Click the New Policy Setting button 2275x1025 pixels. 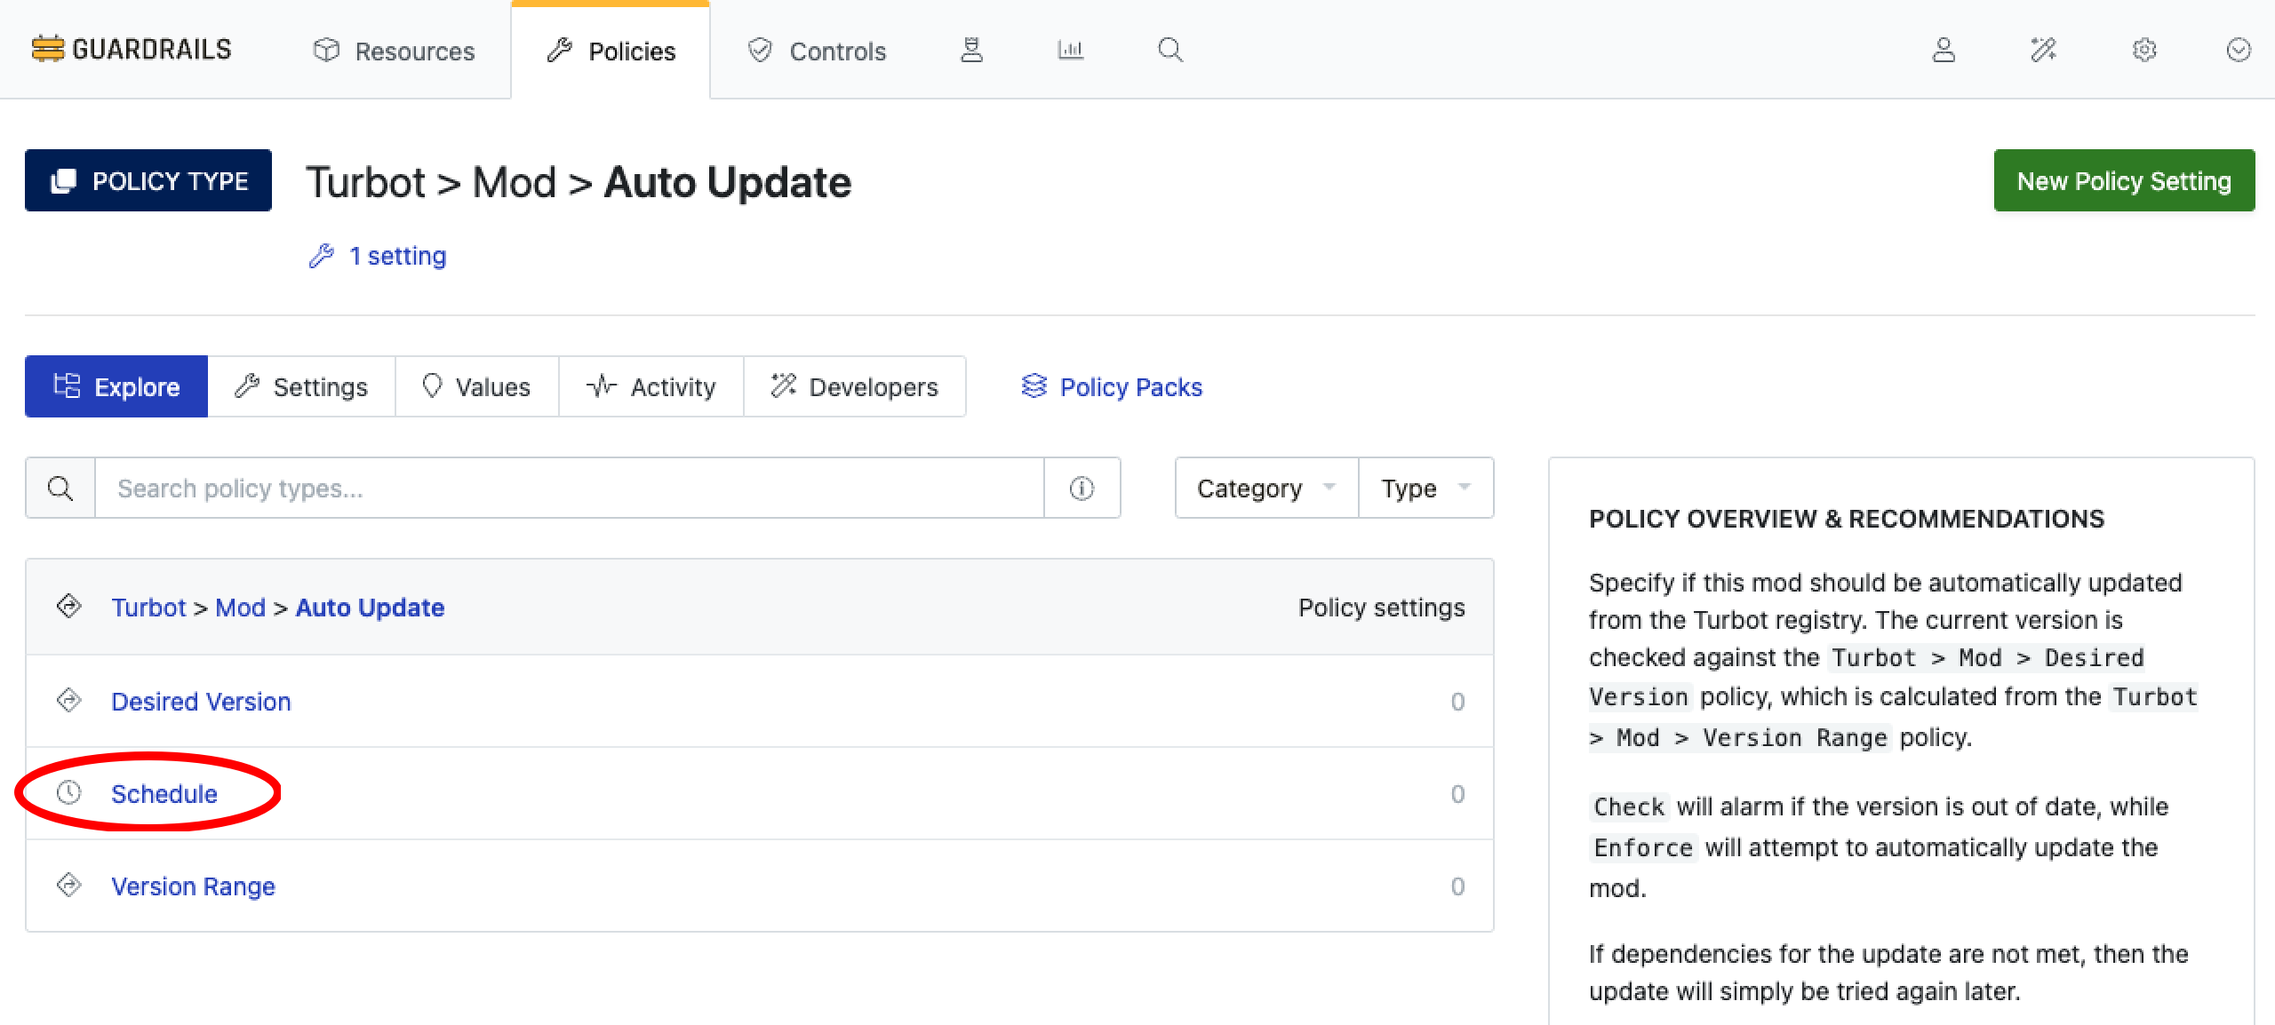pyautogui.click(x=2123, y=181)
